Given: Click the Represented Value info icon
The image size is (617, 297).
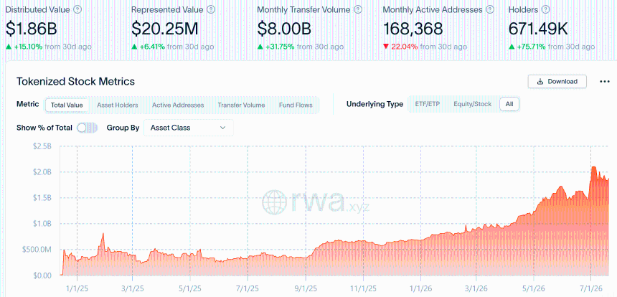Looking at the screenshot, I should coord(212,9).
